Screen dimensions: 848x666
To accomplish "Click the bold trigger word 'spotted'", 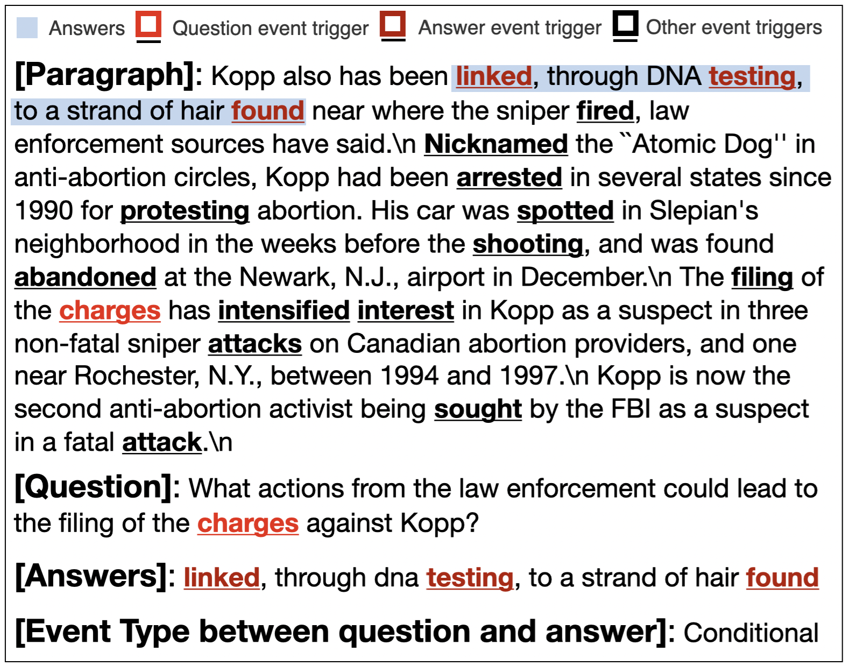I will 566,211.
